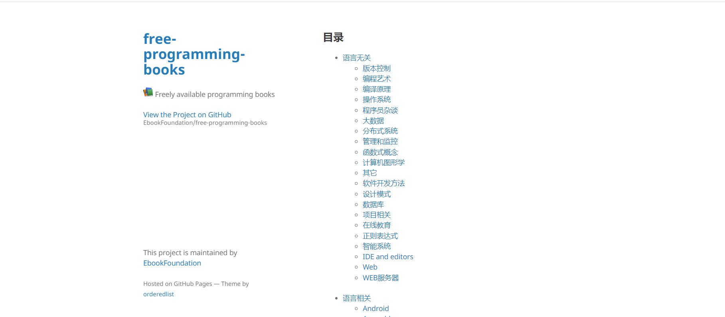Select the 项目相关 link
The height and width of the screenshot is (317, 725).
[377, 215]
